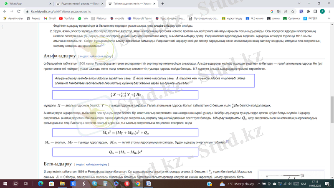Open the YouTube bookmark
The image size is (334, 188).
point(67,18)
